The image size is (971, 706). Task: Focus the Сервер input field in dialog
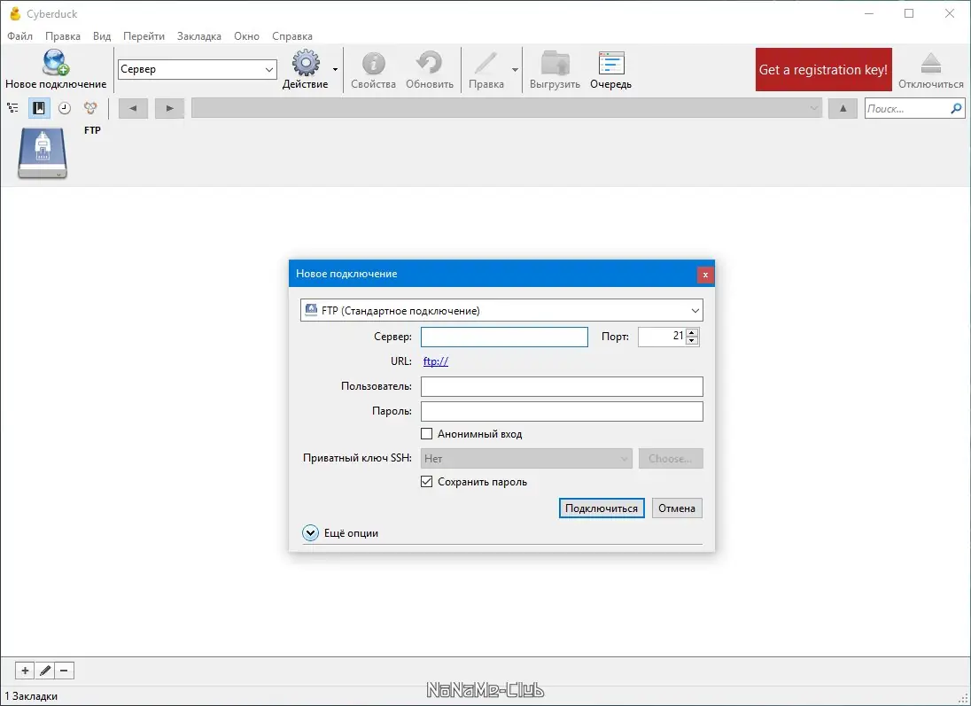pyautogui.click(x=504, y=337)
